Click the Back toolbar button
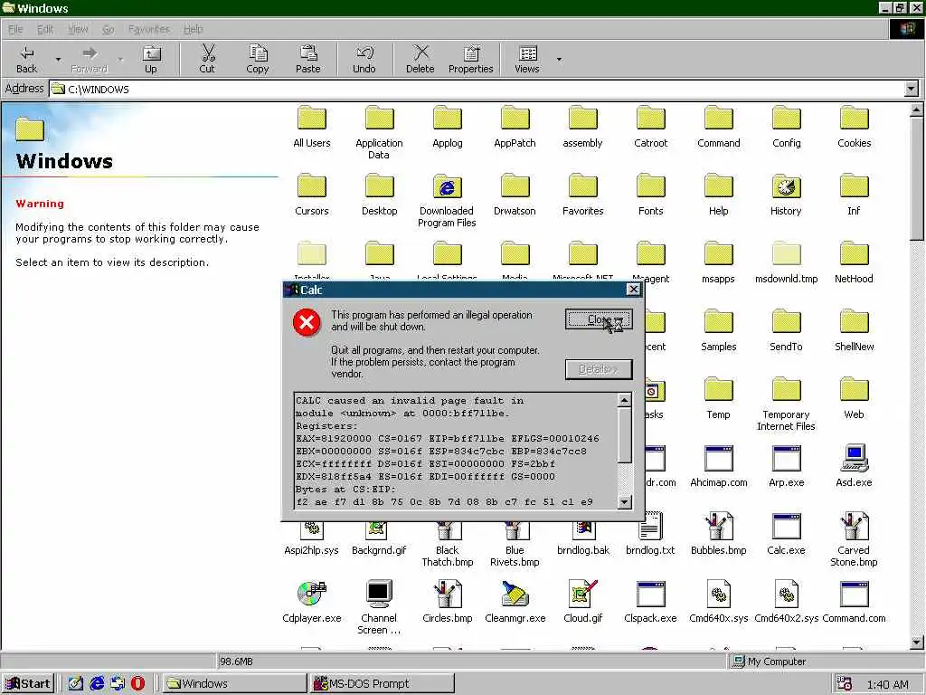This screenshot has height=695, width=926. (x=26, y=59)
